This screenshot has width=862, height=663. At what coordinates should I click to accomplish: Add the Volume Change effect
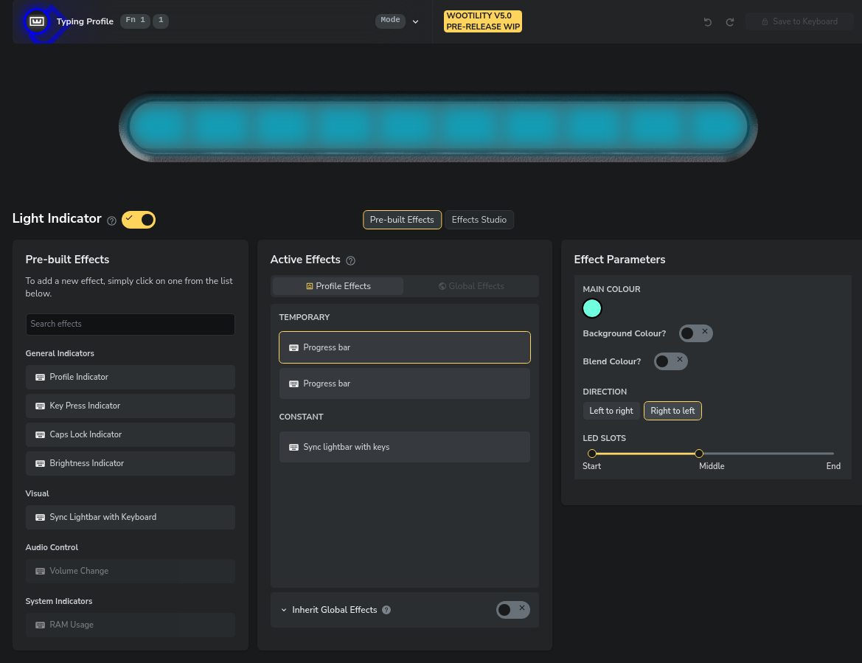click(131, 572)
